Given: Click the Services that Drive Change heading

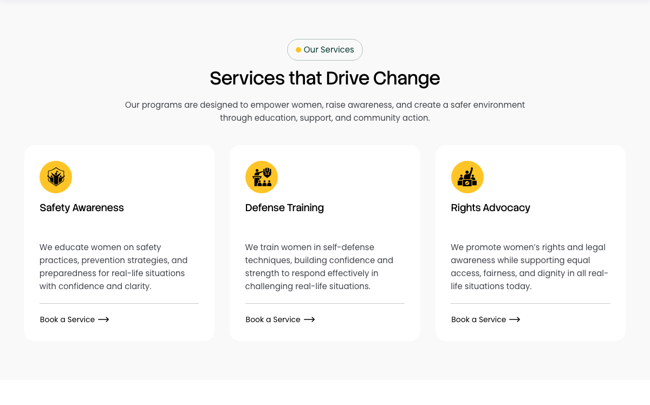Looking at the screenshot, I should click(x=325, y=78).
